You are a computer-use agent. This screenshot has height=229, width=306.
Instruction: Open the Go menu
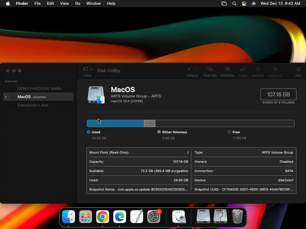78,4
